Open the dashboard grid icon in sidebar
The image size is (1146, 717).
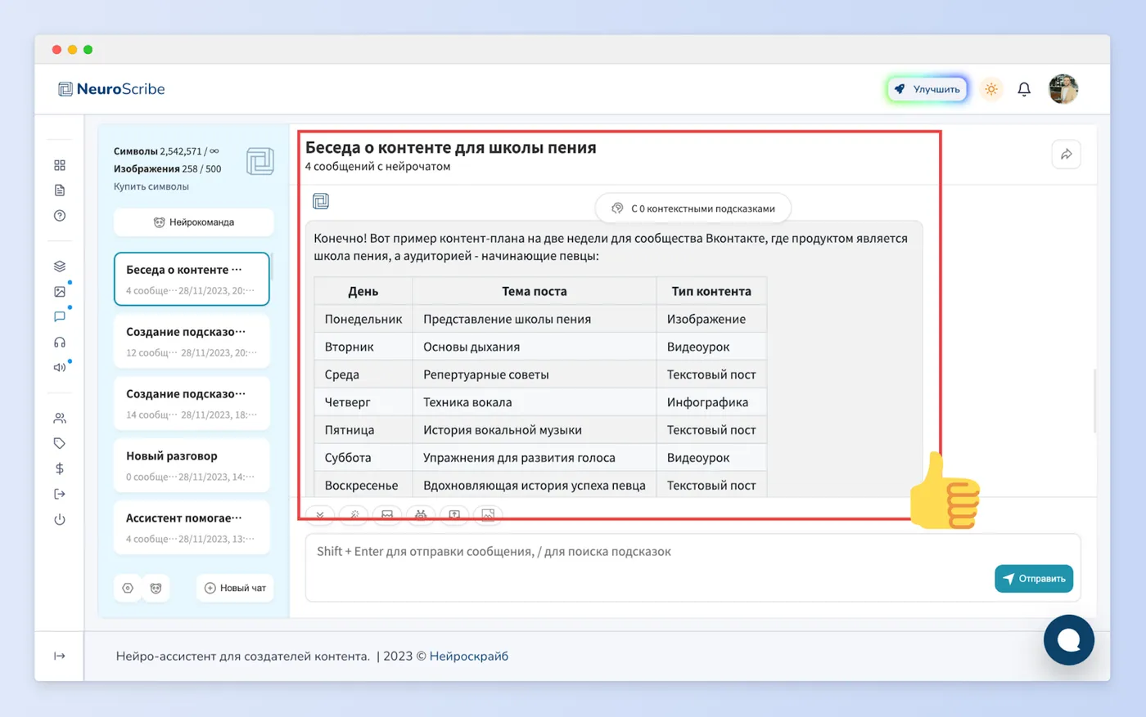pyautogui.click(x=60, y=165)
